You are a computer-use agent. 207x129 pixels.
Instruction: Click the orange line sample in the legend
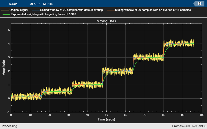111,10
